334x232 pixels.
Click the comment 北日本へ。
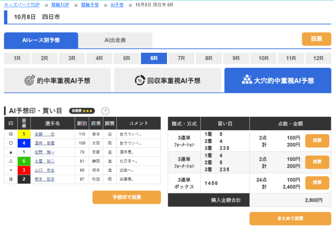pyautogui.click(x=129, y=161)
